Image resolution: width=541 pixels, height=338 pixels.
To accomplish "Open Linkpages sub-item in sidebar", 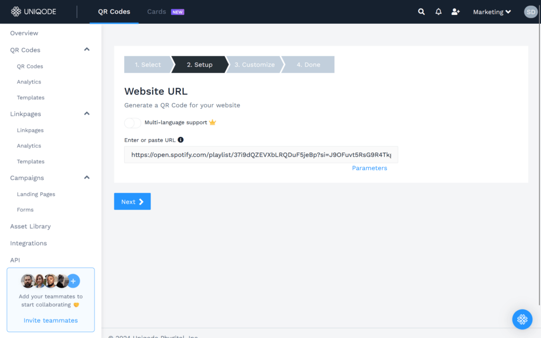I will point(30,130).
